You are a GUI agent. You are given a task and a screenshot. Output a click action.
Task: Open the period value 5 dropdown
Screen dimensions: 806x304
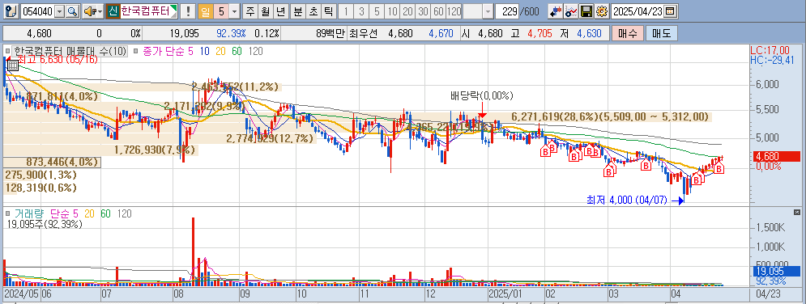coord(234,11)
